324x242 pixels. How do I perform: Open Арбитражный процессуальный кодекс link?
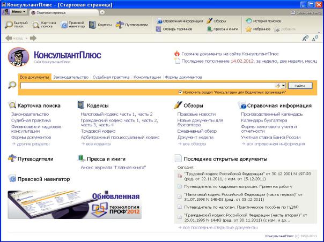[120, 137]
